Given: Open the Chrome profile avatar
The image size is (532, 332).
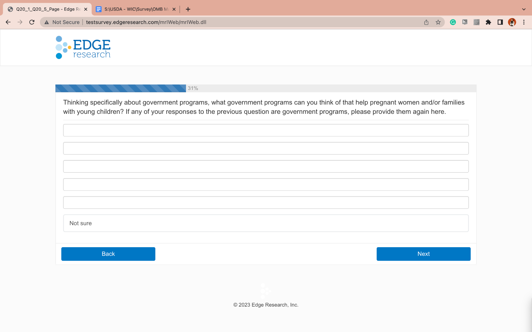Looking at the screenshot, I should pos(512,22).
